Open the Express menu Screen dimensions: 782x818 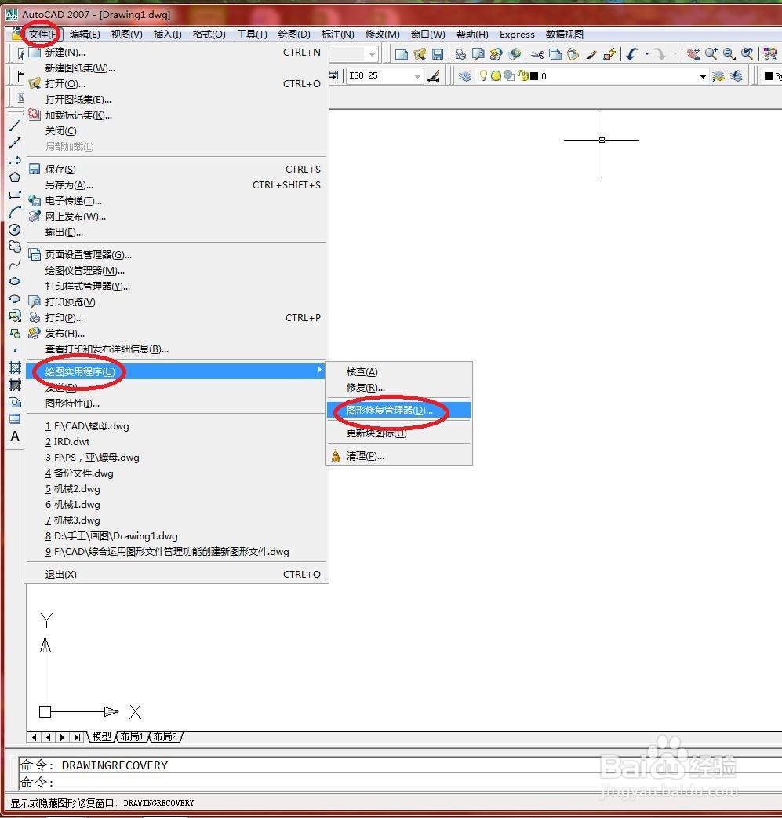(x=517, y=35)
